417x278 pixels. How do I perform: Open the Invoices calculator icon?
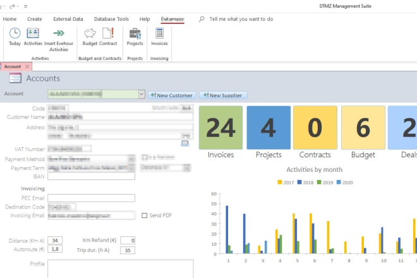pyautogui.click(x=159, y=33)
